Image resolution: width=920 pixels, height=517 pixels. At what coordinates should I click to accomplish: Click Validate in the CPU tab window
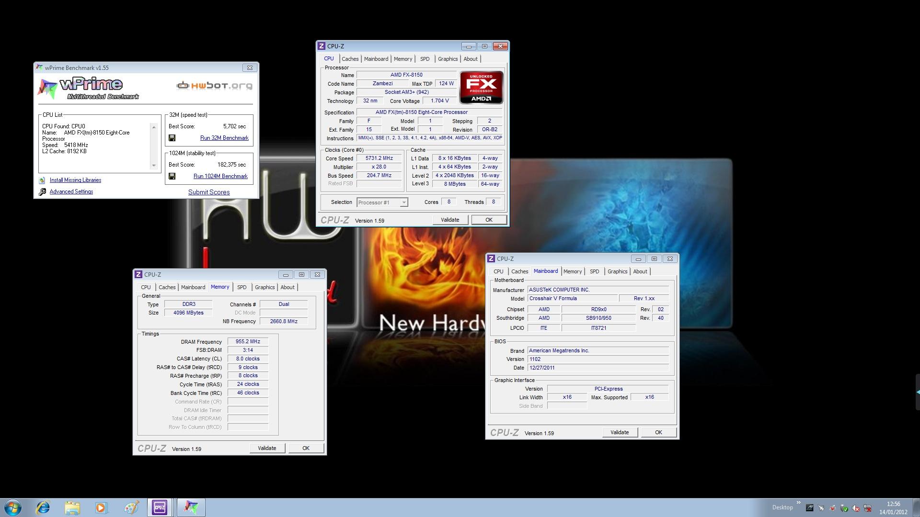tap(450, 220)
